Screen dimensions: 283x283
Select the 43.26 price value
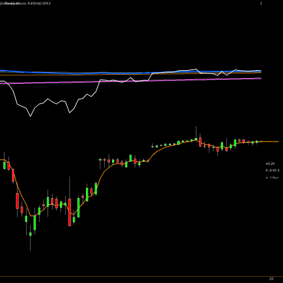[x=270, y=164]
